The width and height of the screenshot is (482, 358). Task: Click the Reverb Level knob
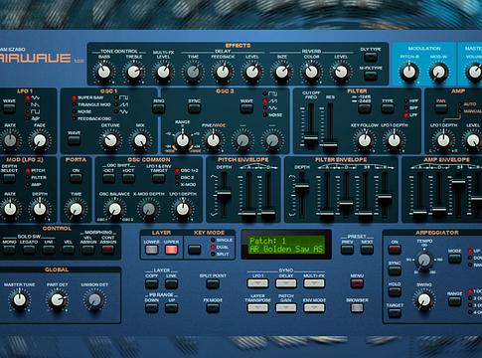click(341, 72)
